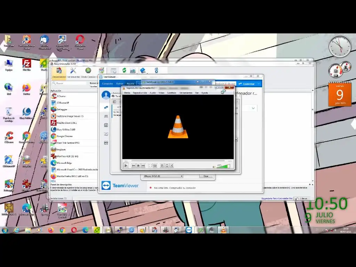Select Microsoft Edge in Revo list
Image resolution: width=356 pixels, height=267 pixels.
click(74, 163)
